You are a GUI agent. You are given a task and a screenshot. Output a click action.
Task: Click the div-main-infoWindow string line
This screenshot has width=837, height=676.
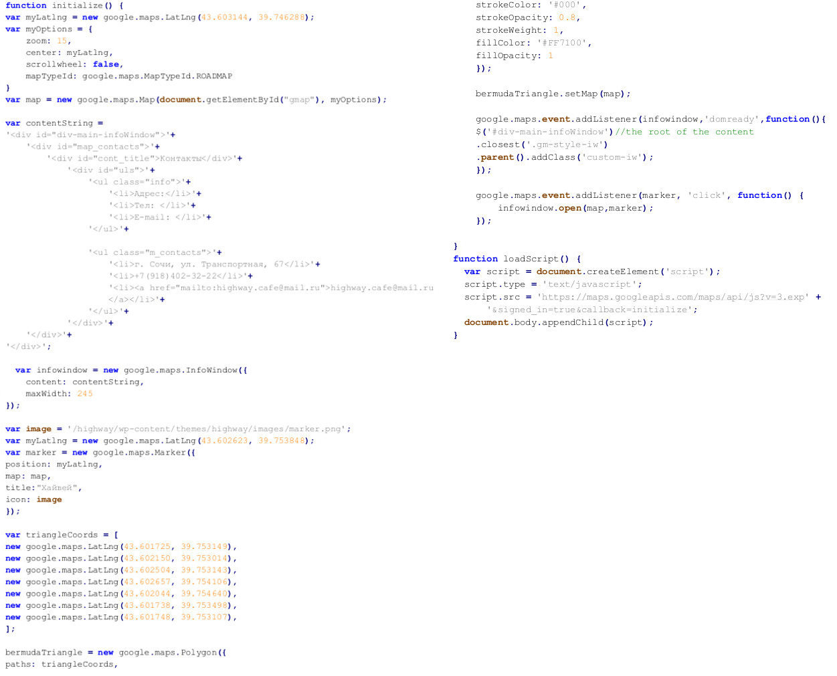(x=91, y=135)
